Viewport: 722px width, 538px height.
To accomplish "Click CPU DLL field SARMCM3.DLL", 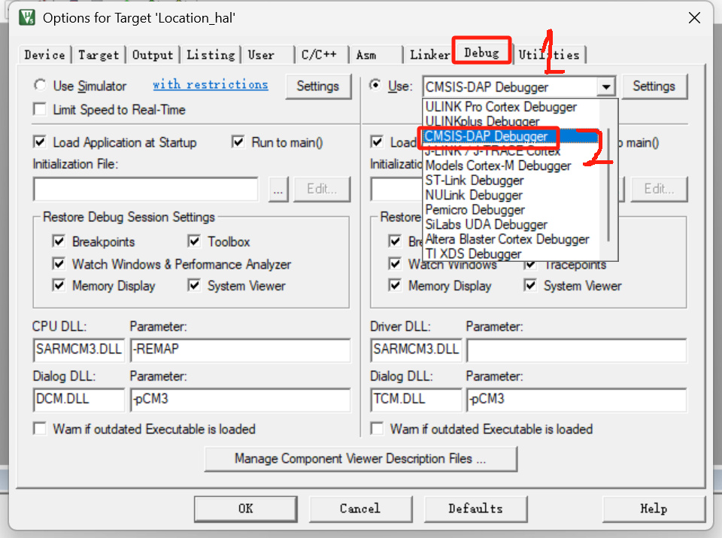I will pyautogui.click(x=79, y=350).
